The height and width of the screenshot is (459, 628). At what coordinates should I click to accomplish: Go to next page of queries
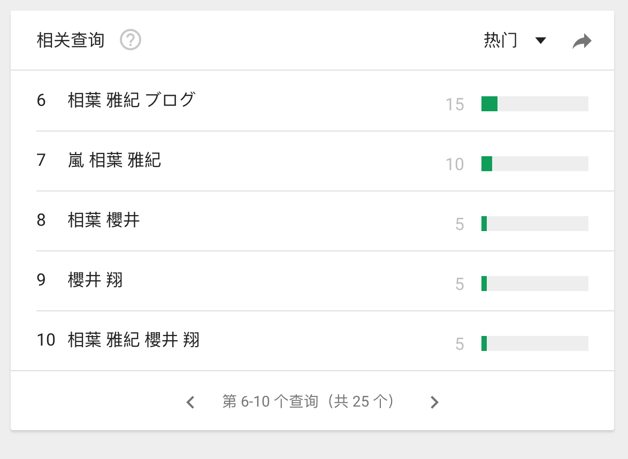click(434, 402)
